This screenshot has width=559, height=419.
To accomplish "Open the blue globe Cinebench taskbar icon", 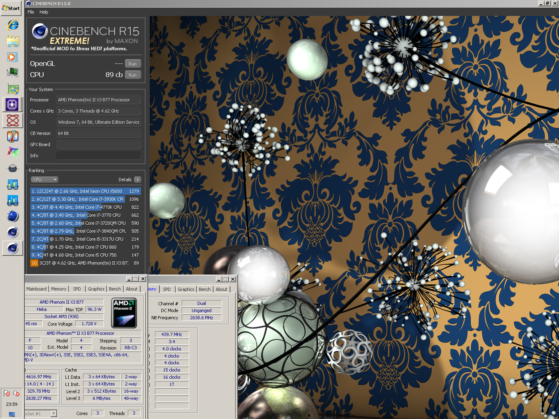I will (x=13, y=216).
